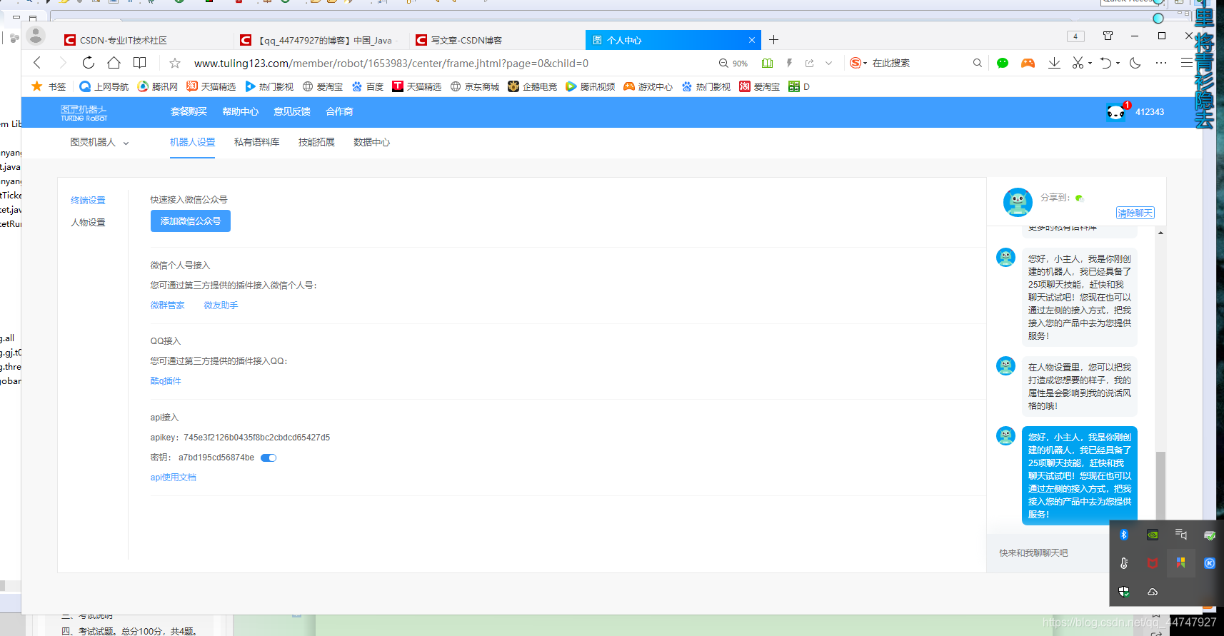Expand the undo closed tab dropdown

[1118, 63]
